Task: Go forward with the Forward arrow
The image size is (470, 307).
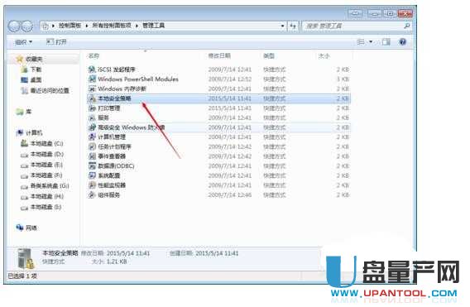Action: 27,26
